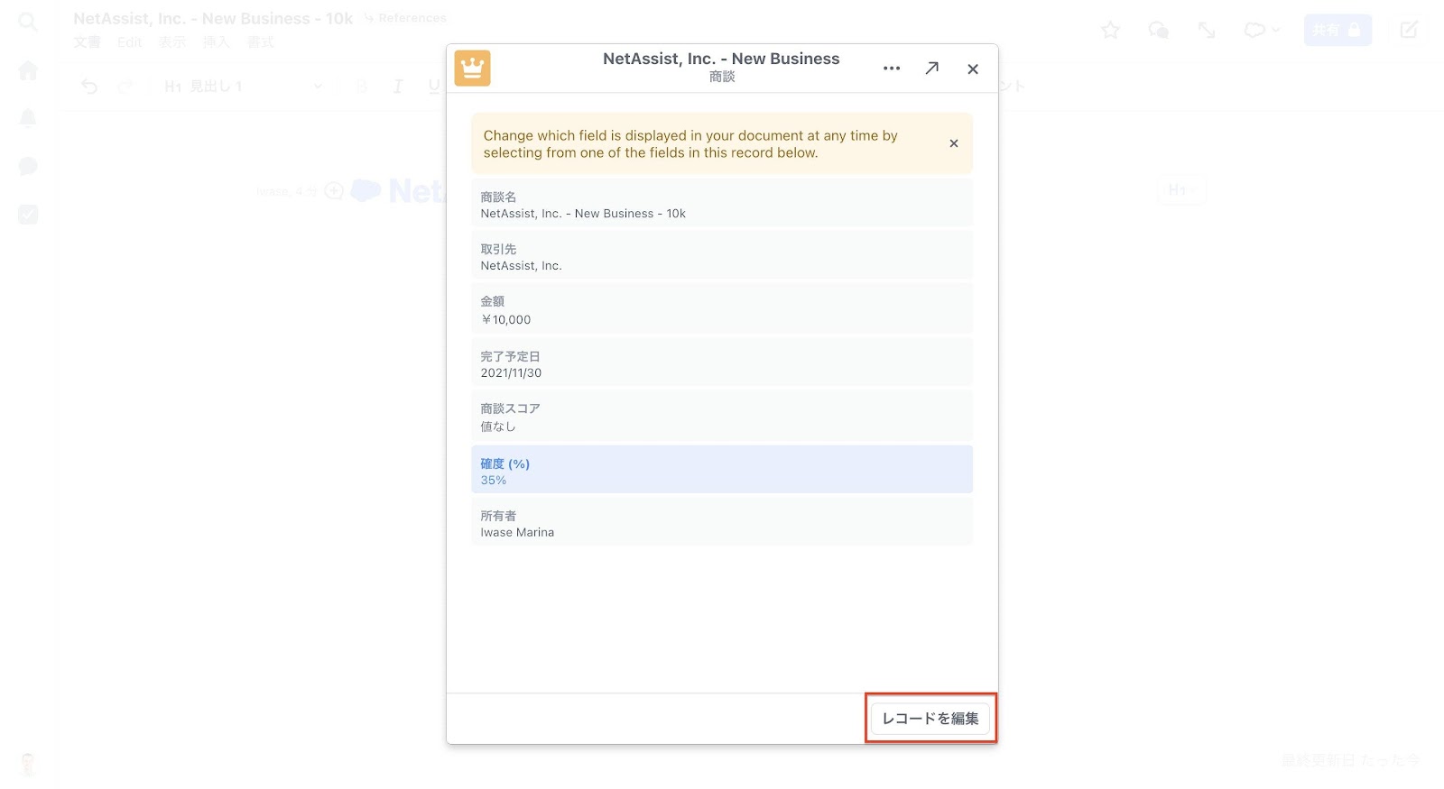
Task: Select the 所有者 Iwase Marina field row
Action: 722,523
